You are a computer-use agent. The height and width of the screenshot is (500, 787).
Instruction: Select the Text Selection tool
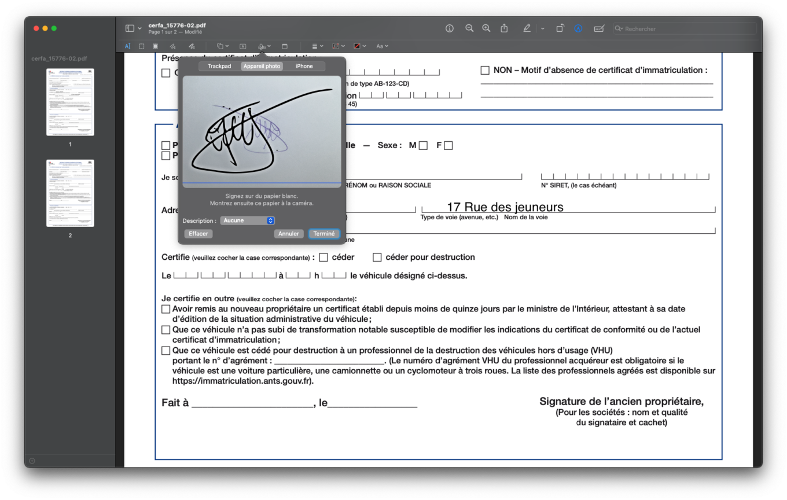(128, 46)
